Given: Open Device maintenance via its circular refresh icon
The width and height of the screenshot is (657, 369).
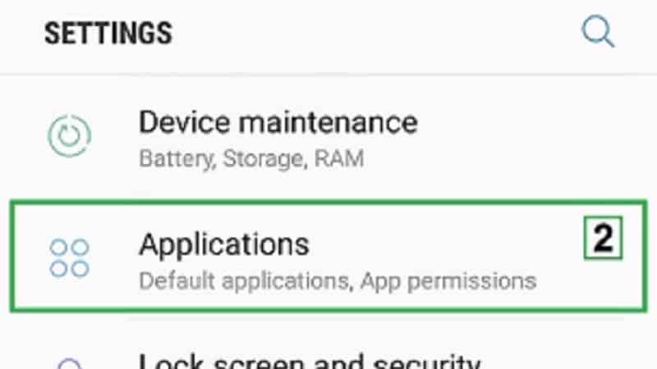Looking at the screenshot, I should click(x=69, y=135).
